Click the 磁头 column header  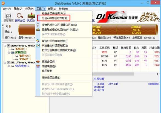[136, 48]
